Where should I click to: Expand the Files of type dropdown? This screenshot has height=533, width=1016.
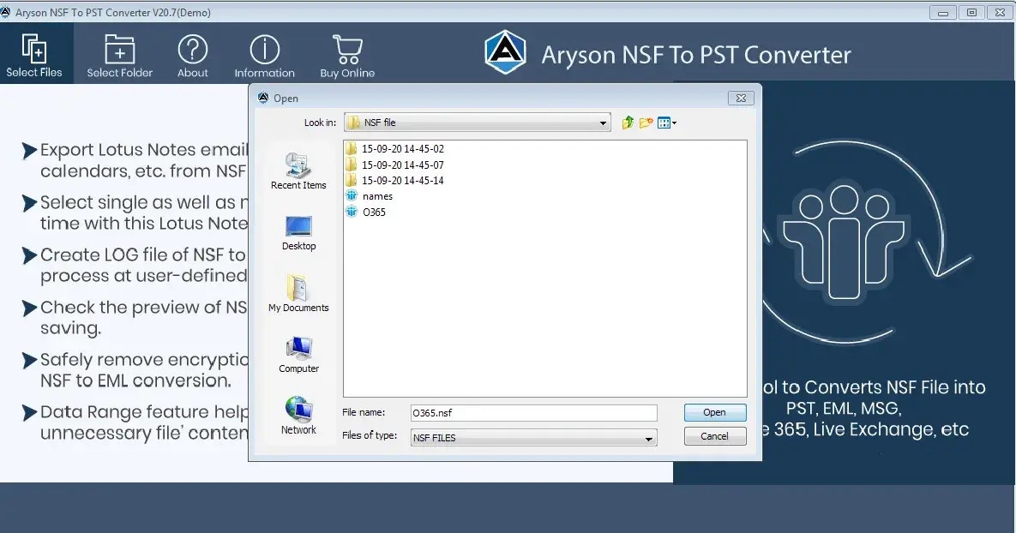pyautogui.click(x=648, y=439)
